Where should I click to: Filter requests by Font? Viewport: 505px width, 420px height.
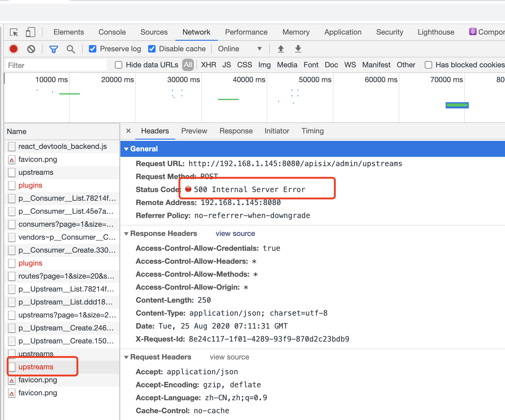[x=311, y=65]
